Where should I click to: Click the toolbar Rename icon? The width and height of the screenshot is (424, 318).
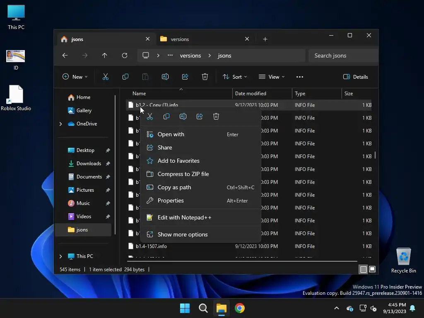pyautogui.click(x=165, y=77)
